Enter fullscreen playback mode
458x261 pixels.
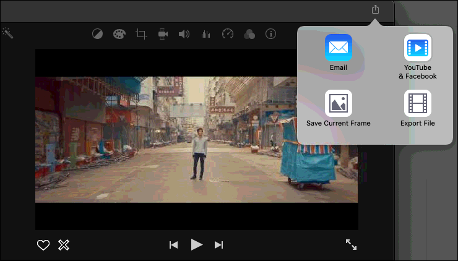coord(351,244)
